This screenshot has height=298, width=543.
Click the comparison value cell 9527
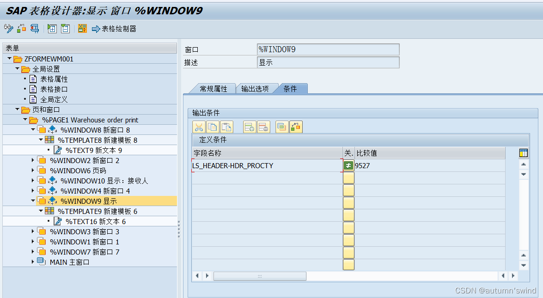[429, 166]
